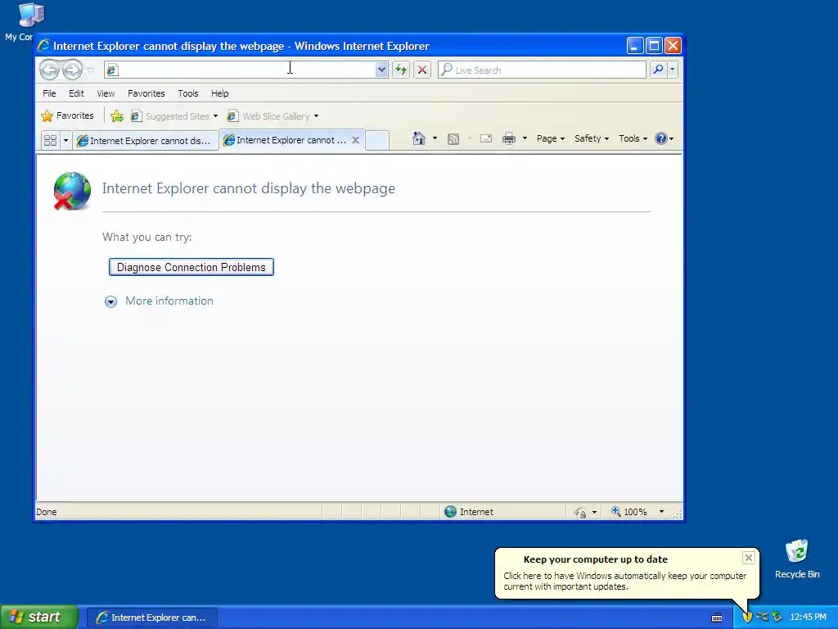Click the globe error icon on page
The height and width of the screenshot is (629, 838).
click(x=72, y=190)
